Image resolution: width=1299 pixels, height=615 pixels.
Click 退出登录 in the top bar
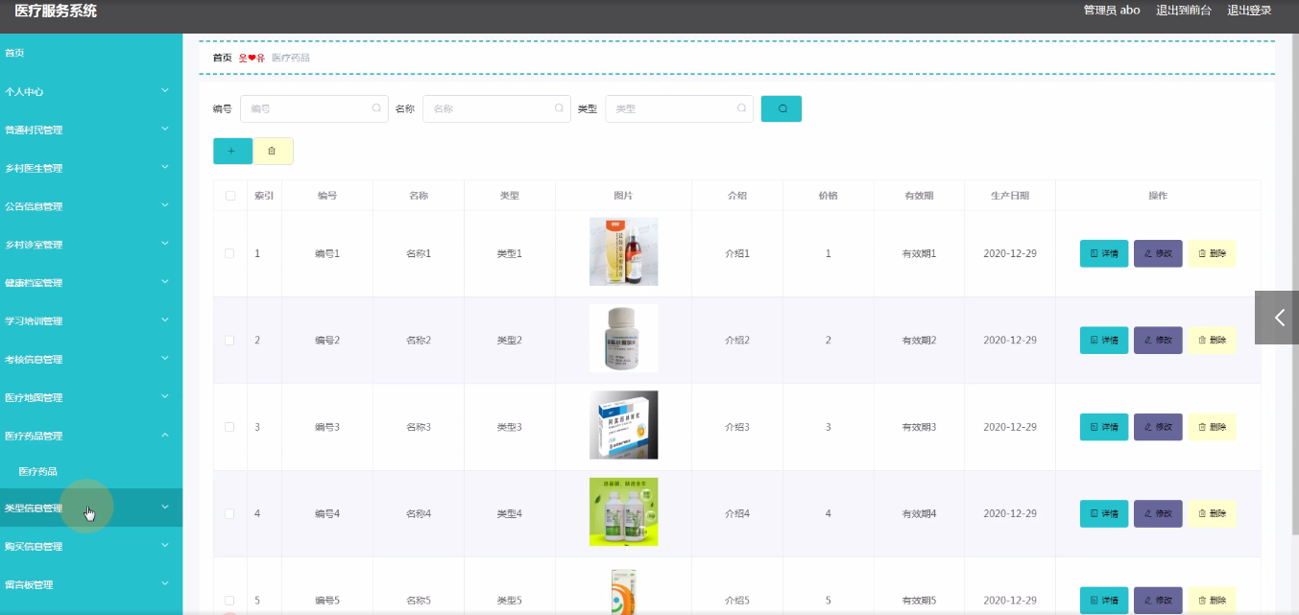coord(1249,11)
